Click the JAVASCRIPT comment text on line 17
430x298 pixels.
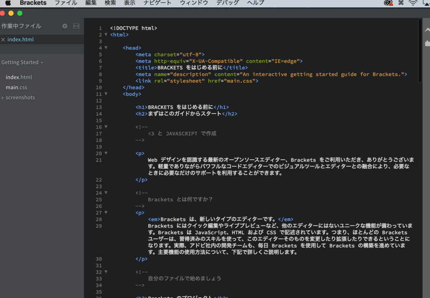pyautogui.click(x=182, y=133)
